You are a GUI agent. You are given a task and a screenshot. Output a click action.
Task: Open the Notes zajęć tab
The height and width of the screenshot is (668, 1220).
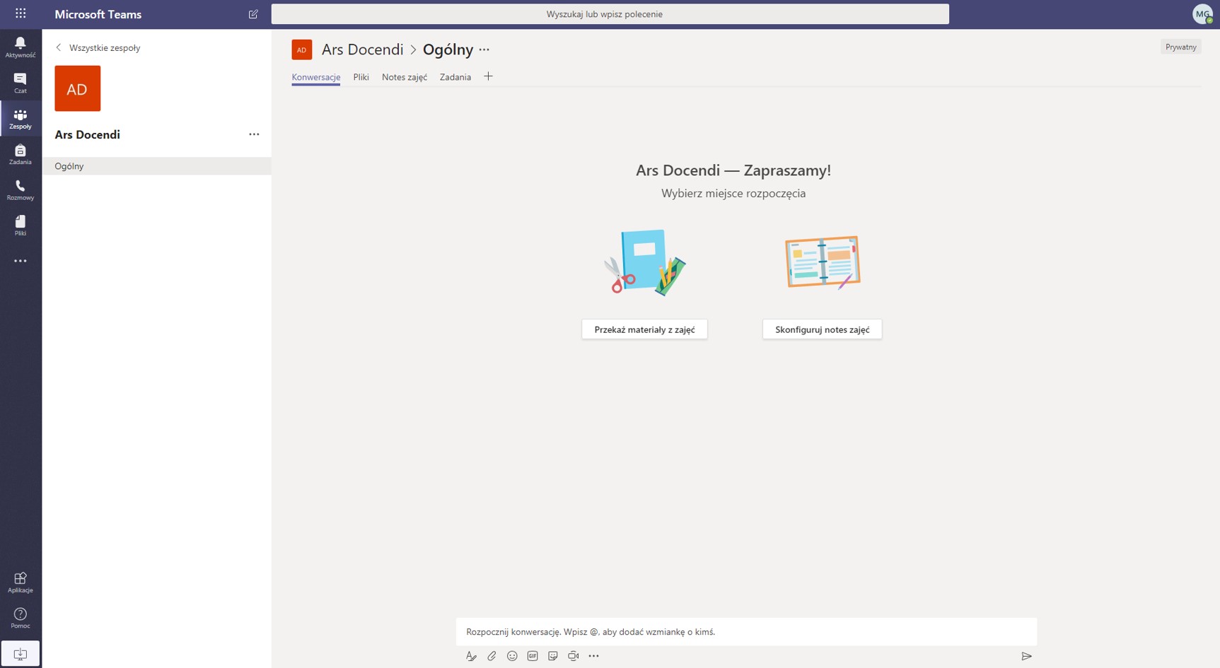point(405,77)
